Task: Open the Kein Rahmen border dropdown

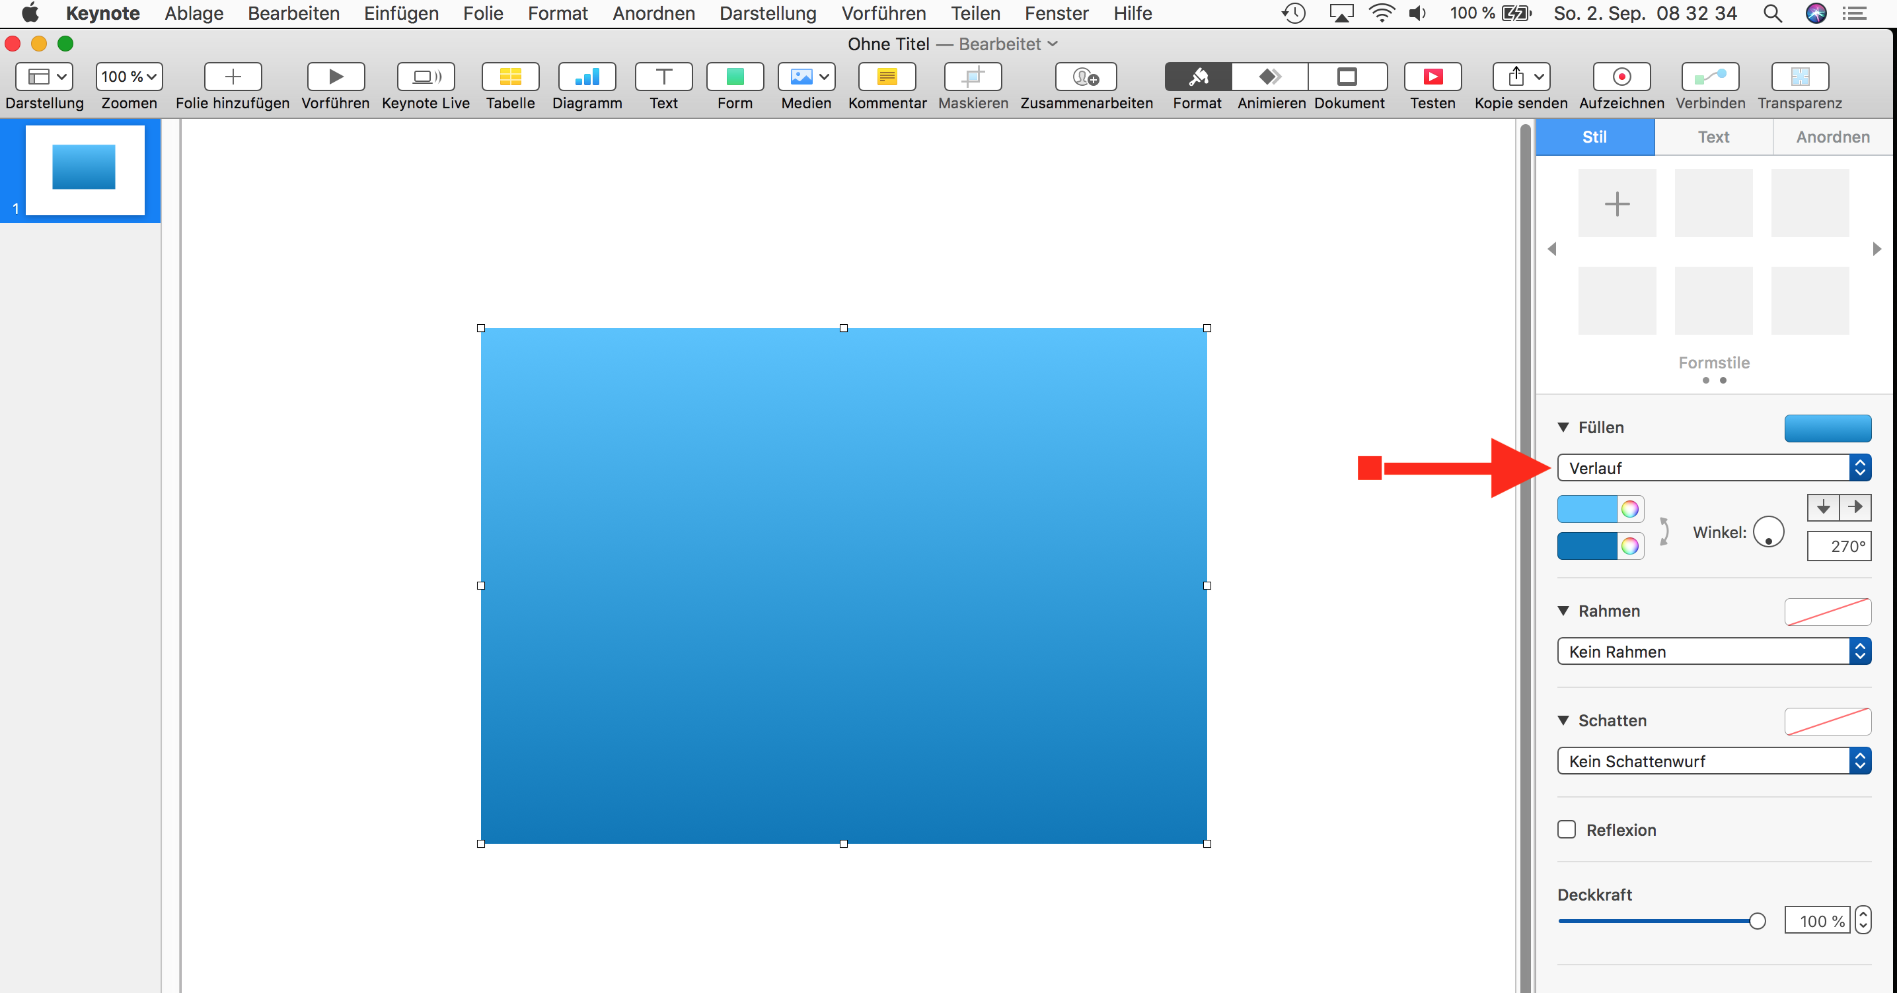Action: click(1713, 652)
